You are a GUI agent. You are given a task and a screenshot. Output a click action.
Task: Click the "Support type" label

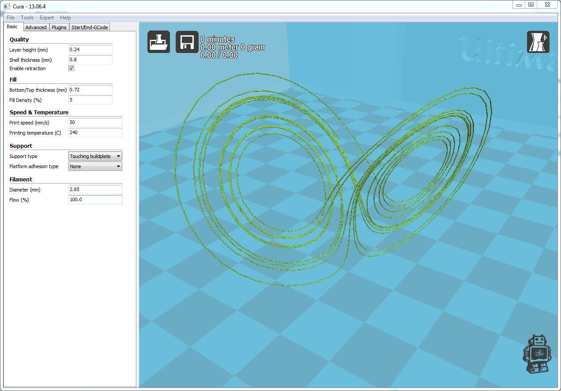(23, 156)
